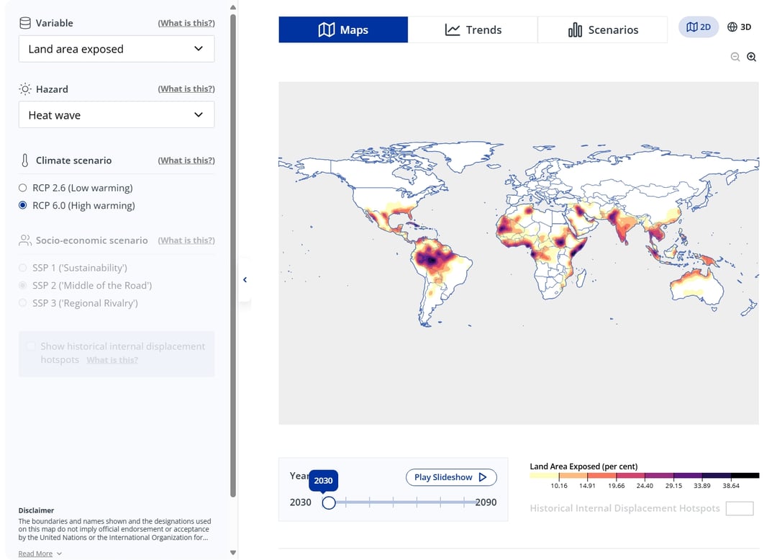Collapse the left settings panel with the chevron
777x560 pixels.
click(x=245, y=279)
